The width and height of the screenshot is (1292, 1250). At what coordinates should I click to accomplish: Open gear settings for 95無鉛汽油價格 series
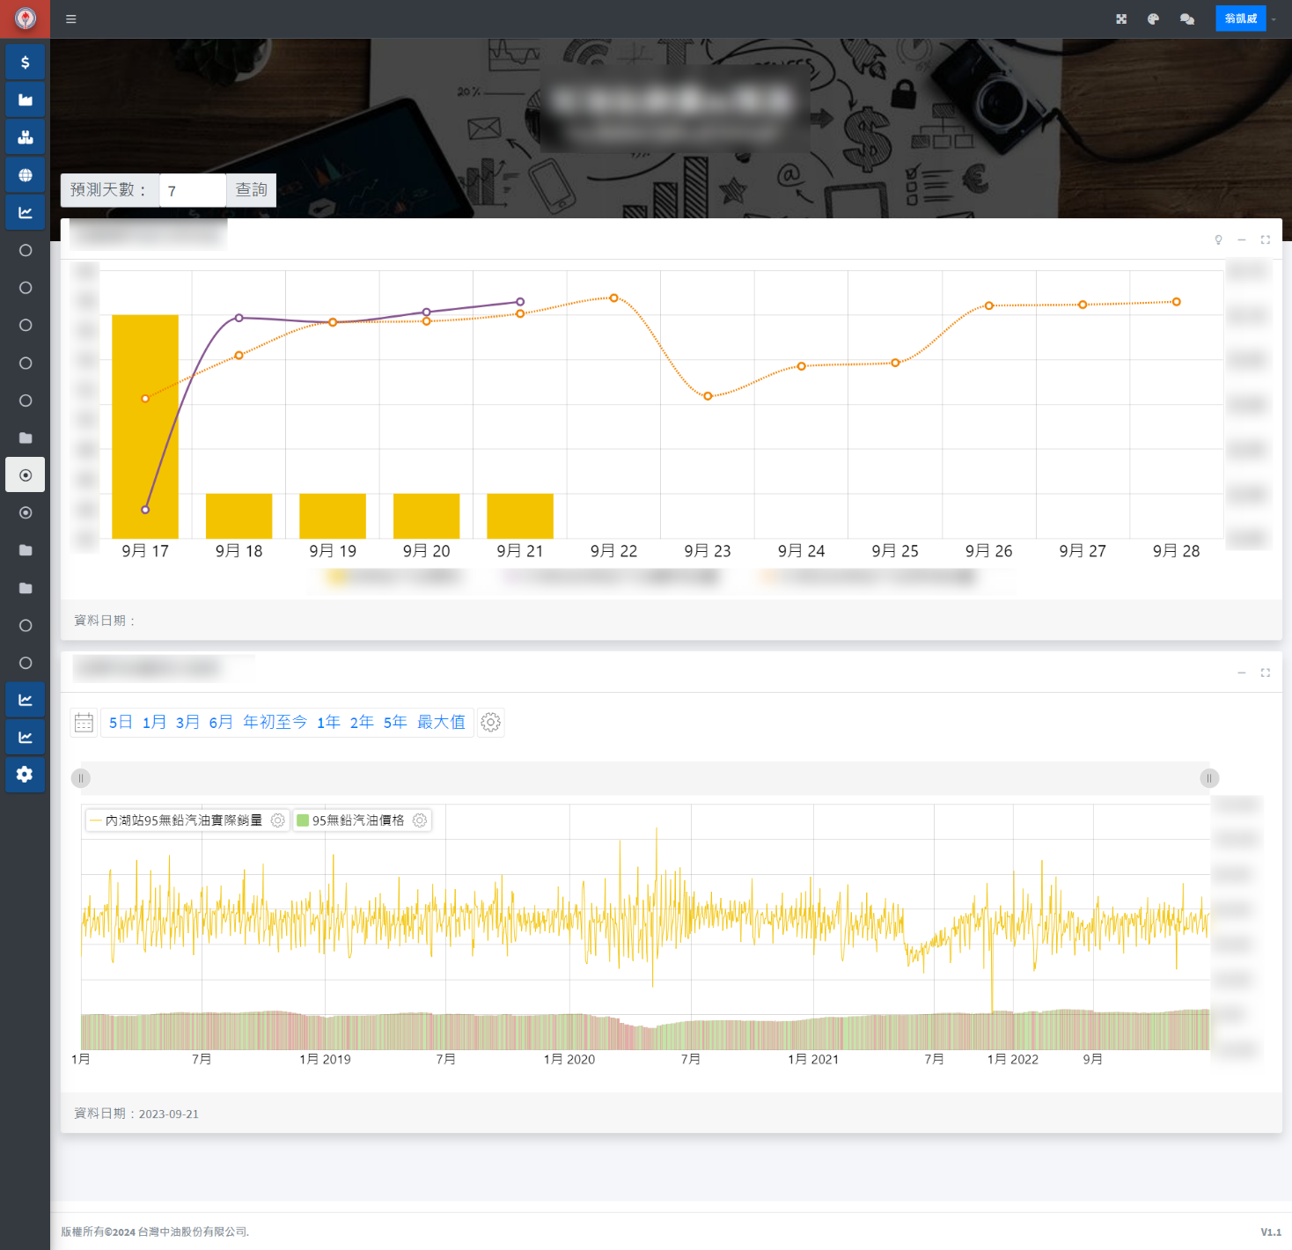click(421, 820)
